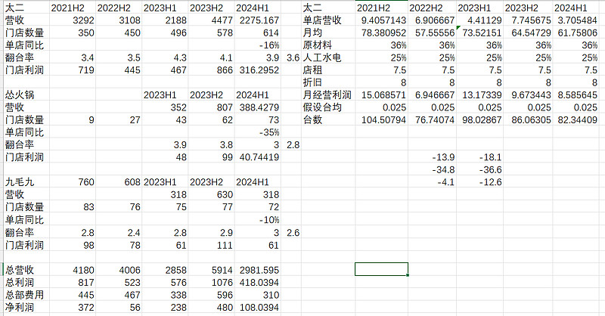Select the 原材料 label cell
605x316 pixels.
(328, 45)
